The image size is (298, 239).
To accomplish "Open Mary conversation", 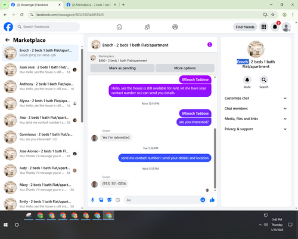I will tap(40, 187).
